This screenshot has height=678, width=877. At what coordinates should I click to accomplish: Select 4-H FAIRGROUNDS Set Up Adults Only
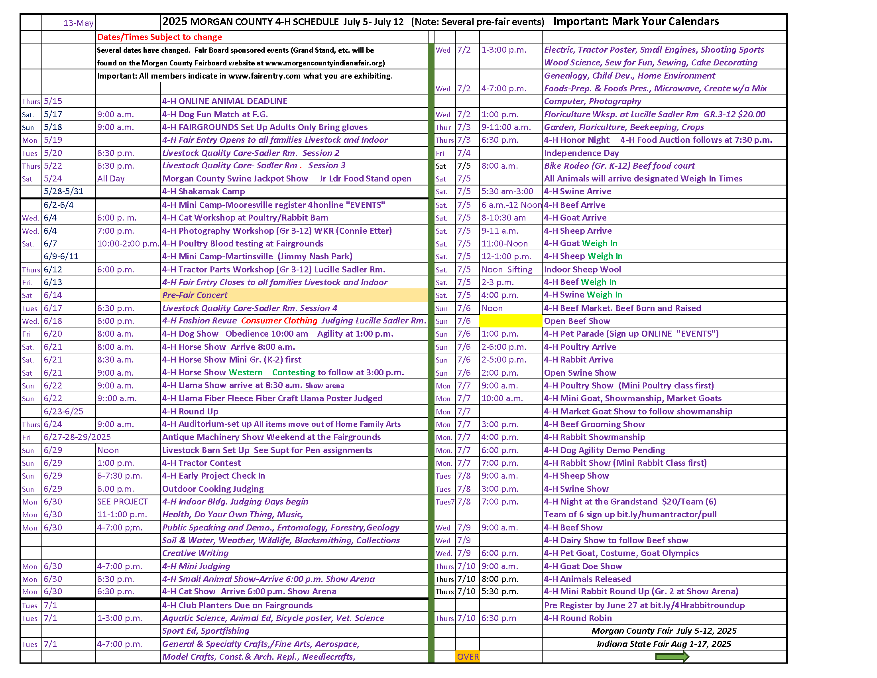coord(265,127)
